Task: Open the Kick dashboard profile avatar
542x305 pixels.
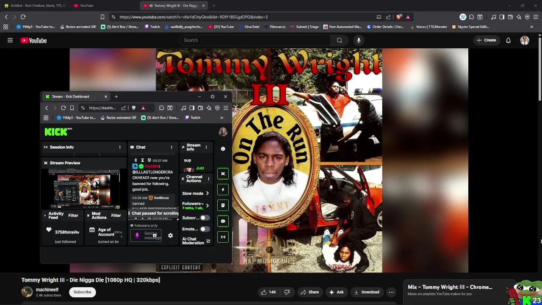Action: pos(223,132)
